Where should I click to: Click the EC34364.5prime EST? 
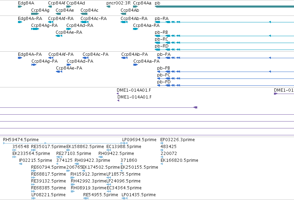[x=109, y=191]
